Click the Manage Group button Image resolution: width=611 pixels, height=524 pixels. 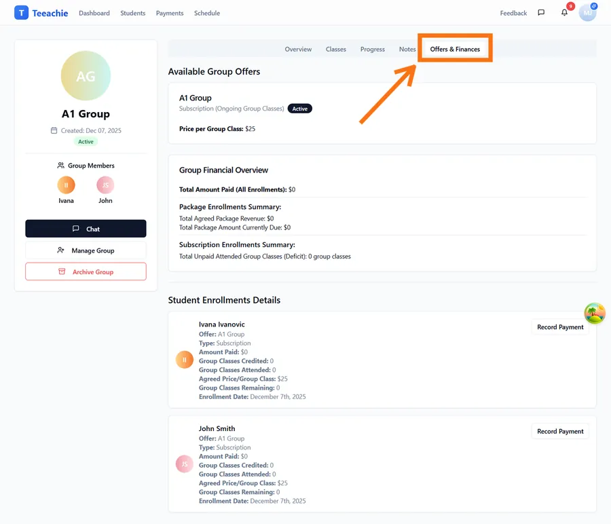(x=86, y=250)
